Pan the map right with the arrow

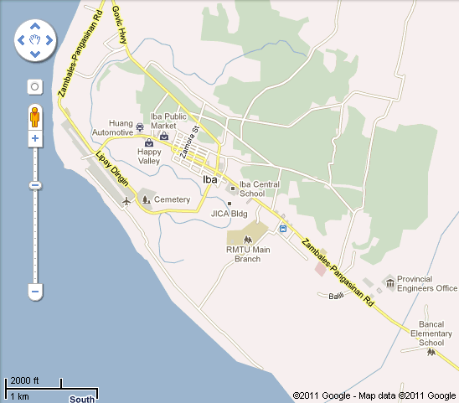click(49, 40)
